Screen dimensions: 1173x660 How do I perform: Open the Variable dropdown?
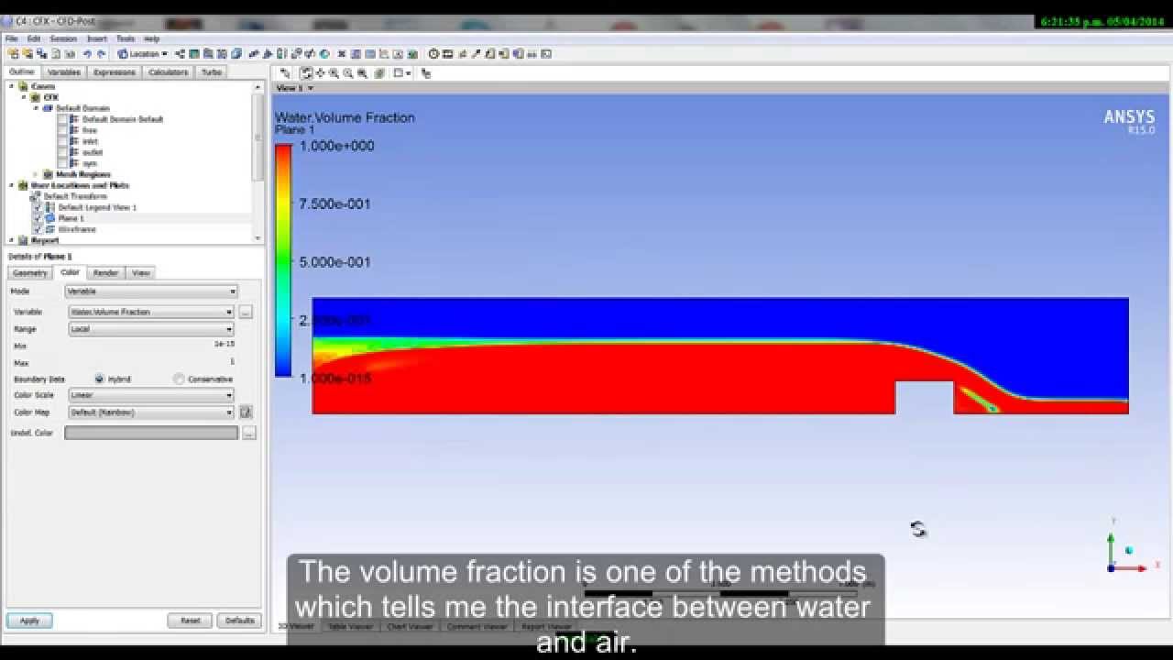pos(151,312)
